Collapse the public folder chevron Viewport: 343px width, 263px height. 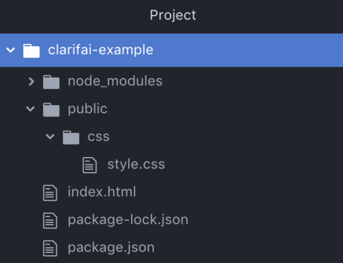click(x=30, y=109)
